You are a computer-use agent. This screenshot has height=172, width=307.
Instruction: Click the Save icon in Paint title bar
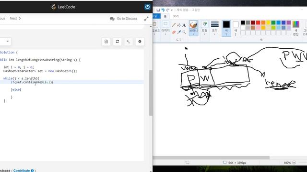[x=158, y=10]
